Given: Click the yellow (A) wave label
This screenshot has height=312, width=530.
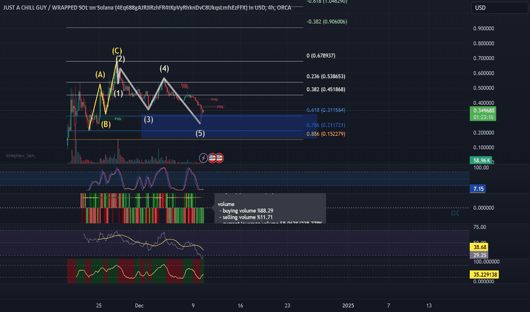Looking at the screenshot, I should (x=100, y=74).
